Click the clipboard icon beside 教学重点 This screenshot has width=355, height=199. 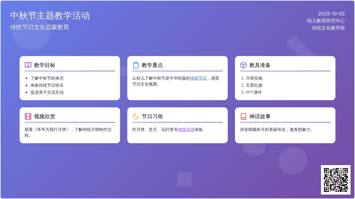[136, 65]
